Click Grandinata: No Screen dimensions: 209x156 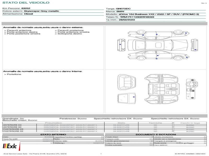point(13,119)
